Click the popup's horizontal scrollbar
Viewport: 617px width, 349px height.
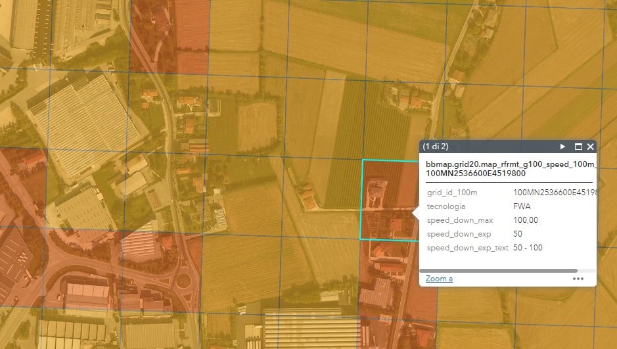pos(498,270)
